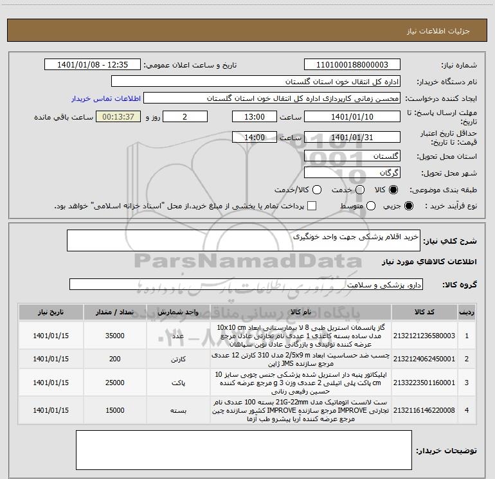Image resolution: width=495 pixels, height=479 pixels.
Task: Click the IMPROVE automatic lancet item description
Action: 301,410
